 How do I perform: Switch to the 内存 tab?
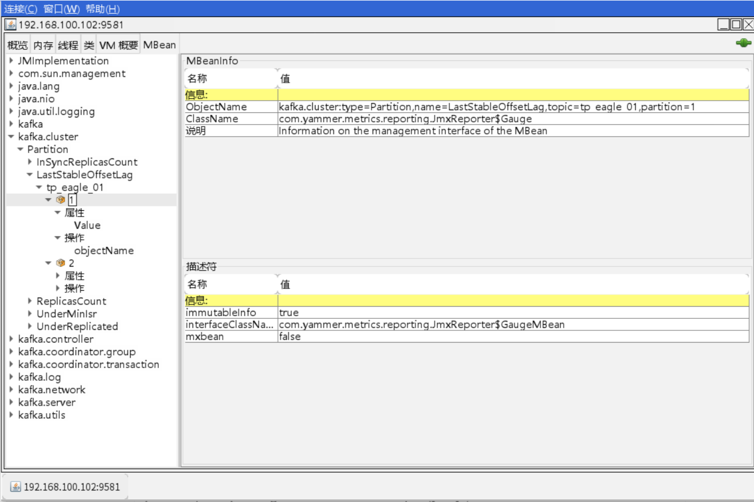pyautogui.click(x=43, y=45)
